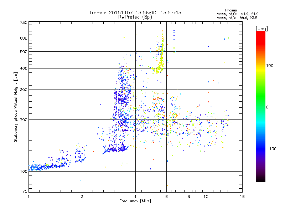Click the '[deg]' colorbar unit label
Screen dimensions: 285x214
(261, 29)
